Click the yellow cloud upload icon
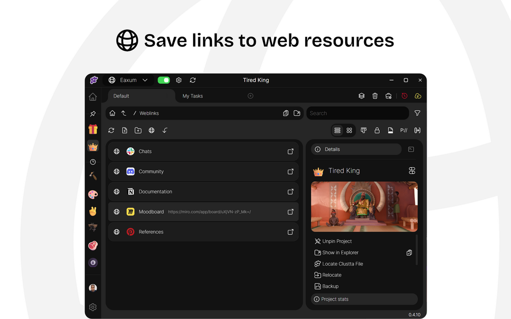The width and height of the screenshot is (511, 319). coord(418,95)
